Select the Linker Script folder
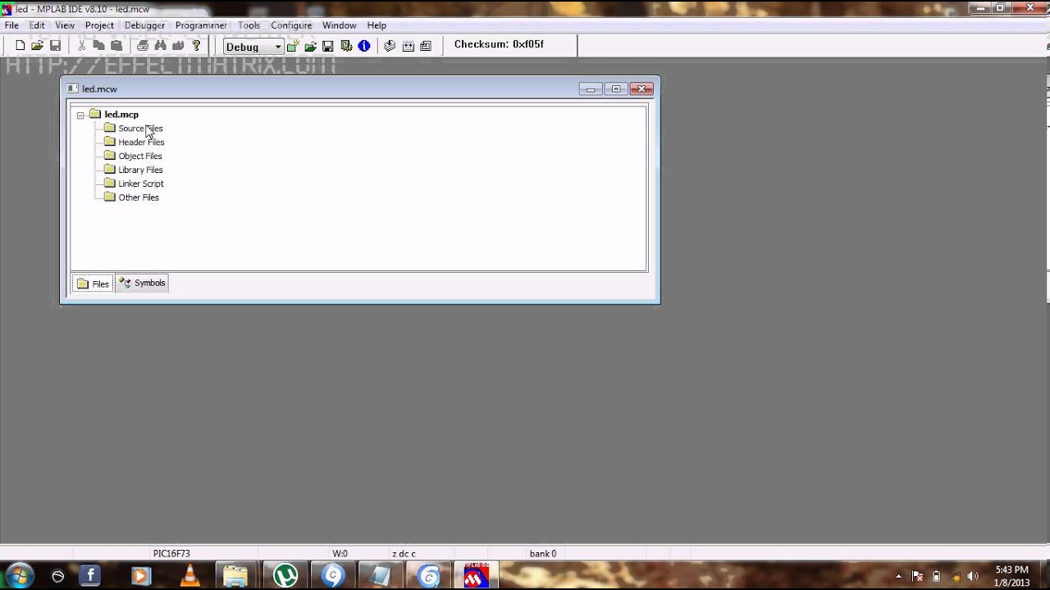The image size is (1050, 590). tap(141, 184)
